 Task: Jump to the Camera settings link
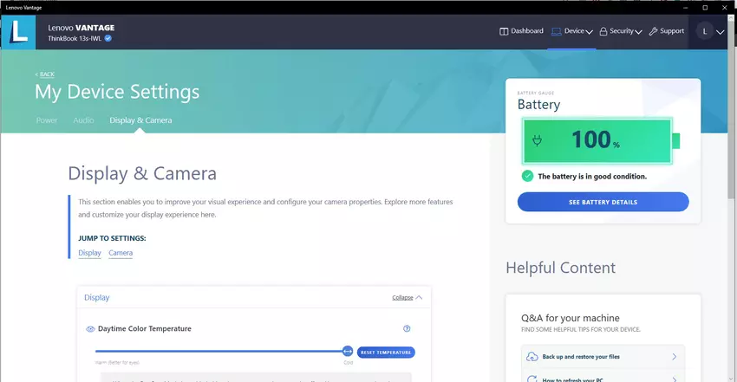point(121,253)
